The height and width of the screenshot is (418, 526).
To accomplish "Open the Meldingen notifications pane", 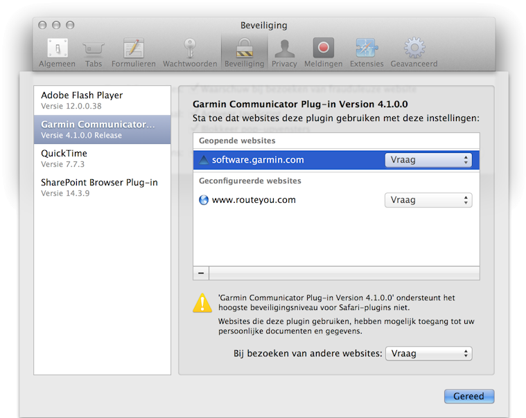I will pos(324,53).
